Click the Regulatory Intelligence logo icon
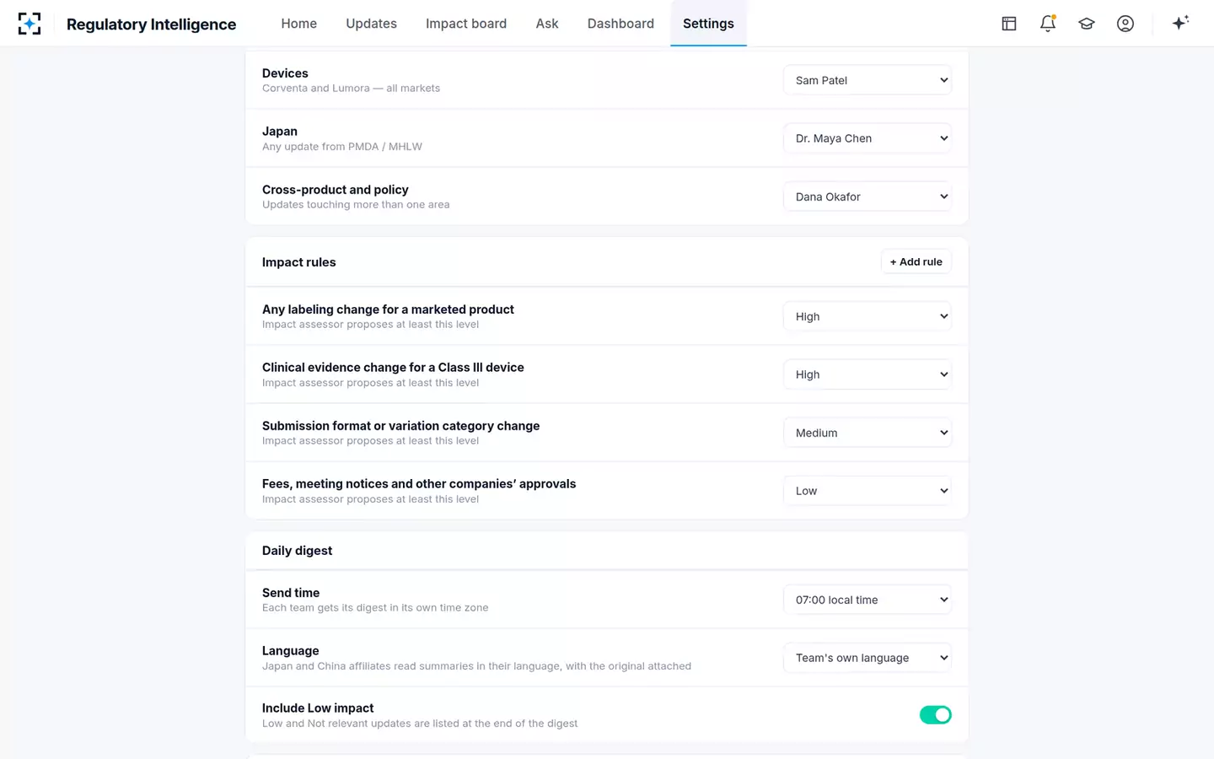Viewport: 1214px width, 759px height. 30,24
